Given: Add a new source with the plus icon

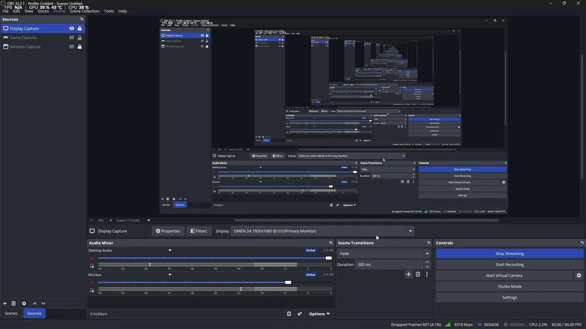Looking at the screenshot, I should pyautogui.click(x=5, y=303).
